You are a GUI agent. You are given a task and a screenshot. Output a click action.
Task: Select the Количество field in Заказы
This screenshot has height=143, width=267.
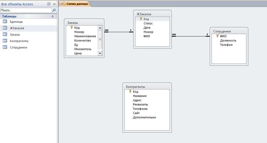tap(82, 40)
